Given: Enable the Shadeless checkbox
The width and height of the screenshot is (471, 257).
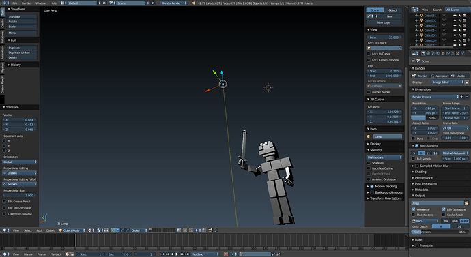Looking at the screenshot, I should click(x=369, y=163).
